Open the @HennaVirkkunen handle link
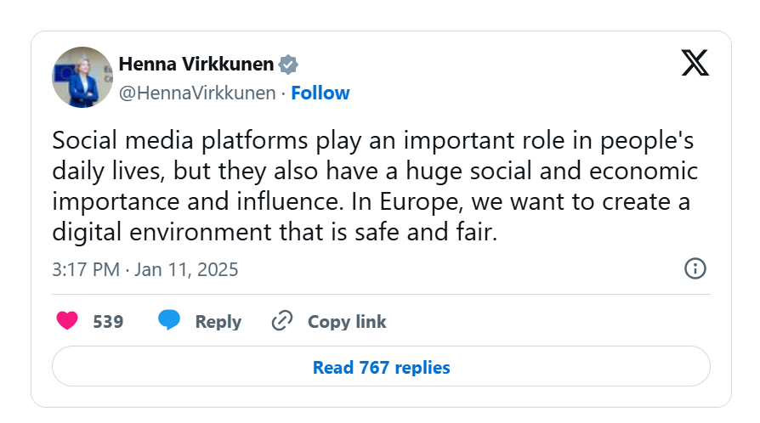 click(x=197, y=93)
